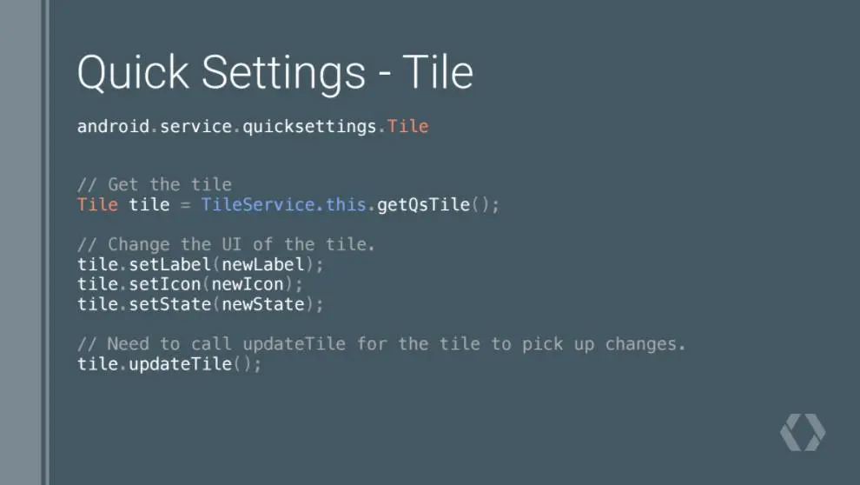
Task: Click the tile.updateTile() line
Action: pos(169,363)
